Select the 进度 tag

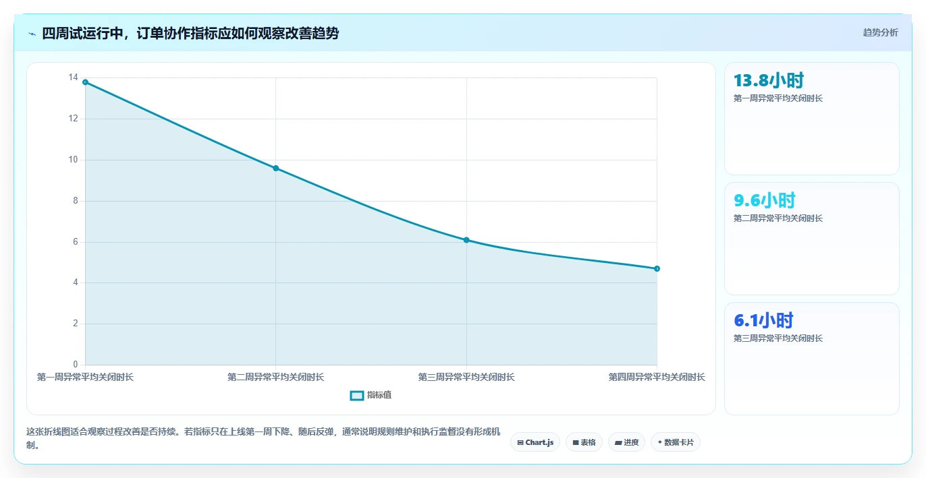pos(626,442)
